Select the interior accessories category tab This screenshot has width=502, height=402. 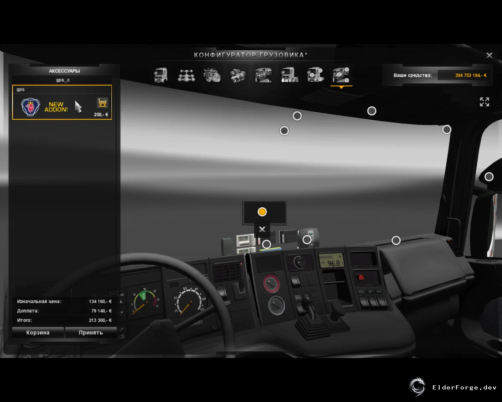click(341, 75)
